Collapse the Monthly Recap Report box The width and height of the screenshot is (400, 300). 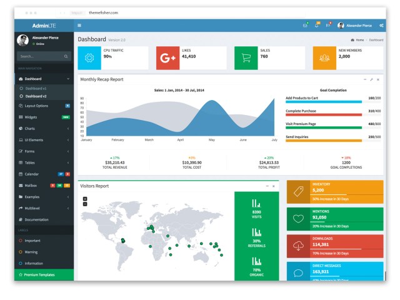pos(364,79)
